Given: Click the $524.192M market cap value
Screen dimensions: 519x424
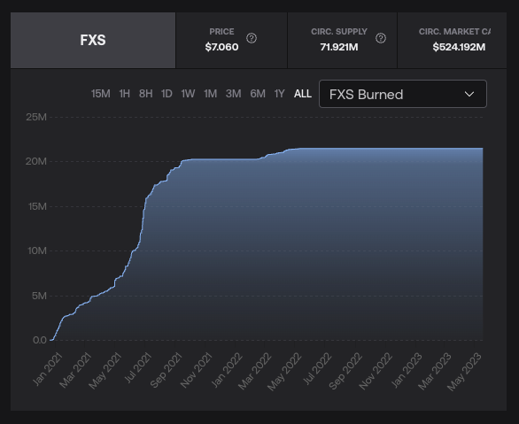Looking at the screenshot, I should (459, 47).
